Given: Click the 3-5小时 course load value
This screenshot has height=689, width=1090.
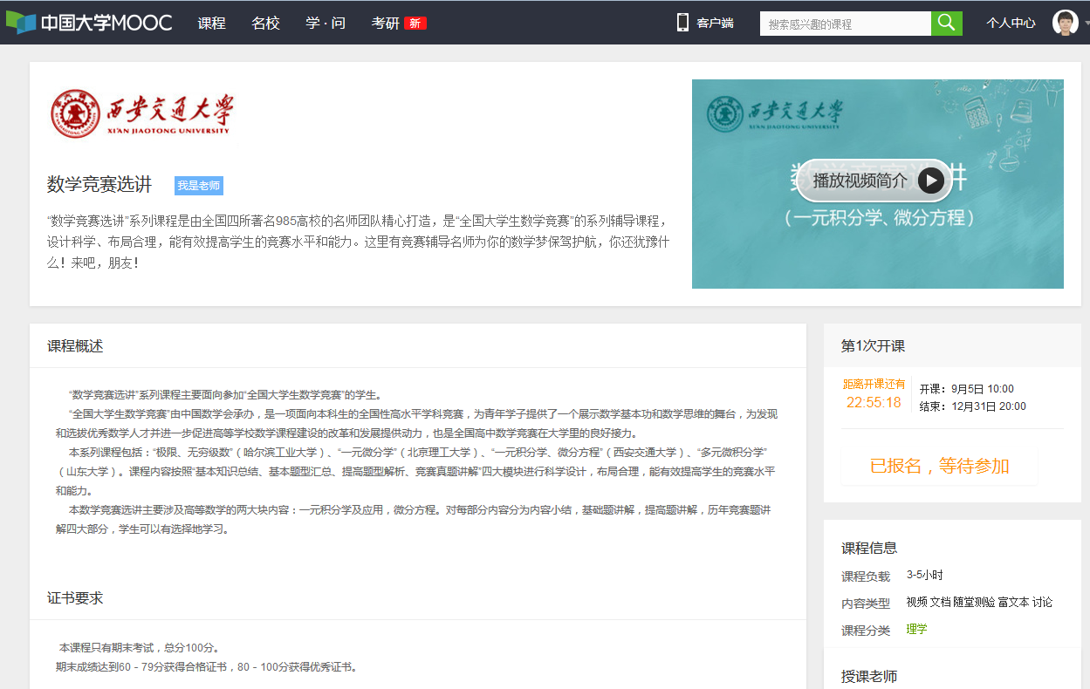Looking at the screenshot, I should coord(925,576).
